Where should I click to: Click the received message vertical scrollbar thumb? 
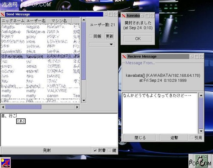tap(201, 113)
